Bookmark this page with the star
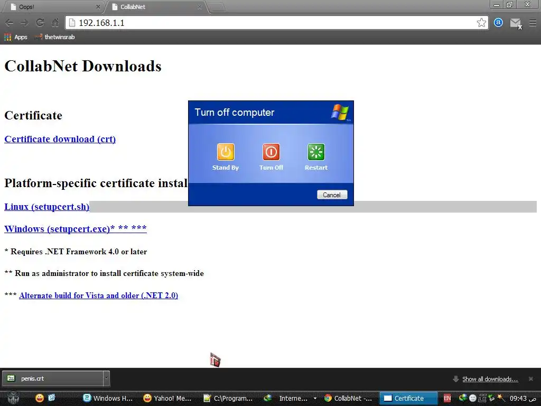The image size is (541, 406). (481, 23)
